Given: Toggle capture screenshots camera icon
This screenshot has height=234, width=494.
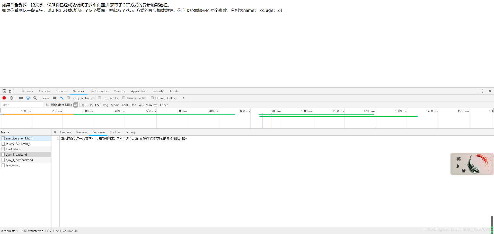Looking at the screenshot, I should [21, 98].
